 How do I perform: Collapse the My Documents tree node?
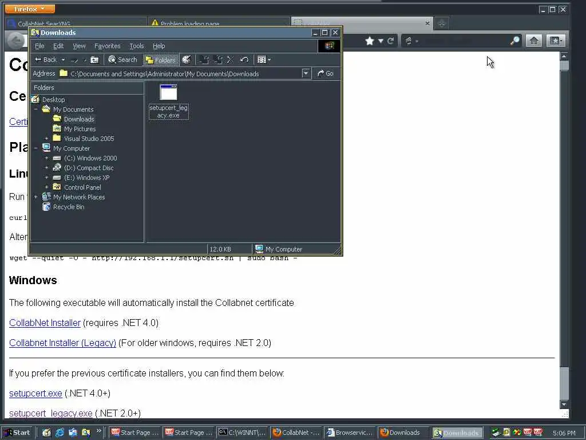click(x=36, y=109)
